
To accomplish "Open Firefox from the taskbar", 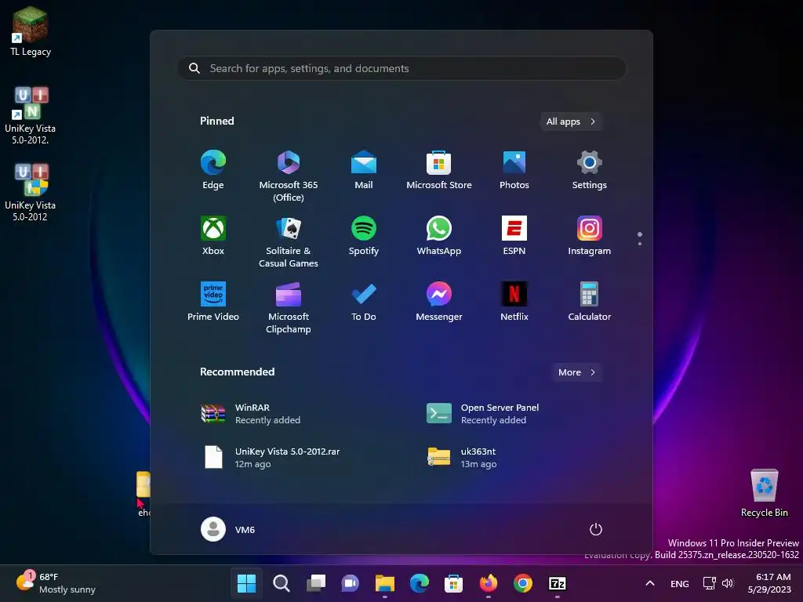I will tap(488, 583).
